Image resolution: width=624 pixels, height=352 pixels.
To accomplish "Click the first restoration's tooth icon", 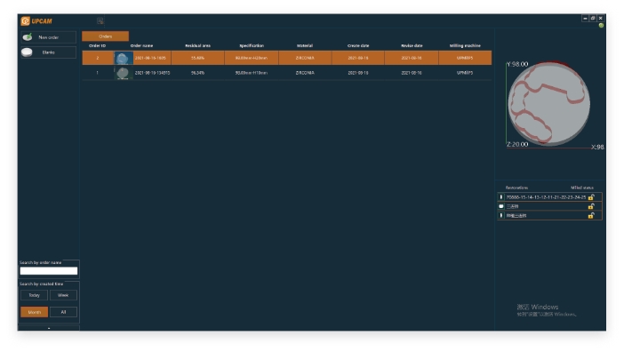I will point(501,196).
